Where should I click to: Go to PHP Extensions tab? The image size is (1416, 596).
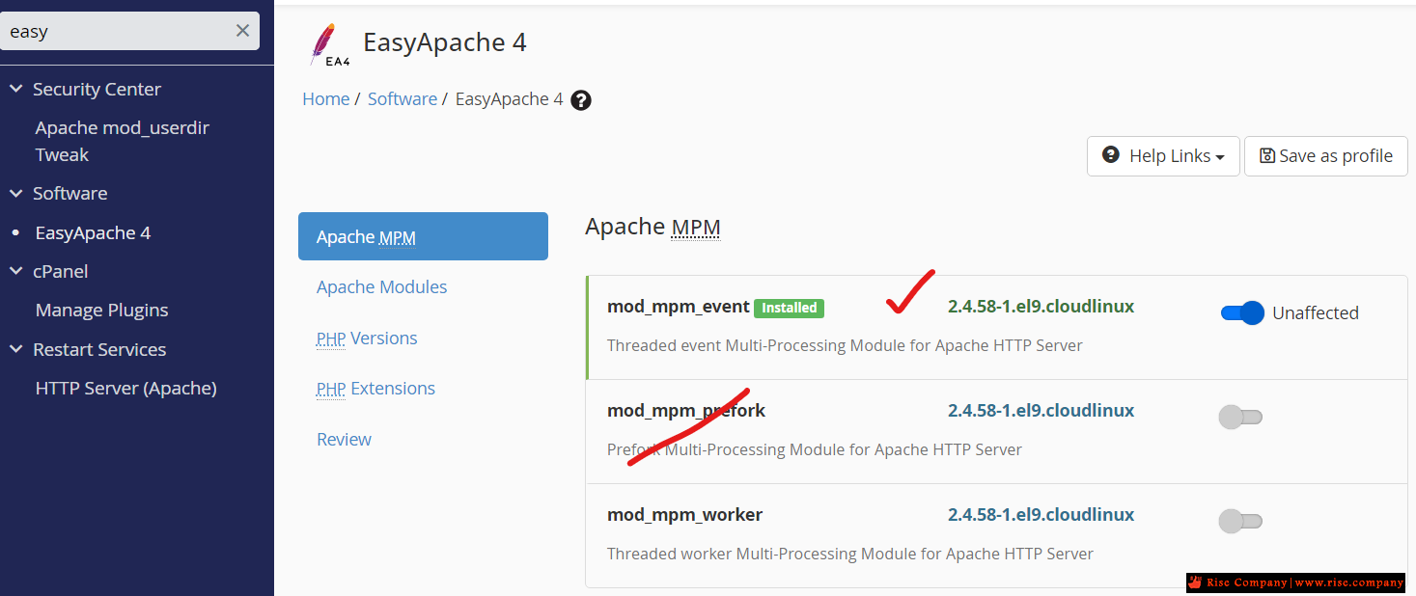pos(375,389)
